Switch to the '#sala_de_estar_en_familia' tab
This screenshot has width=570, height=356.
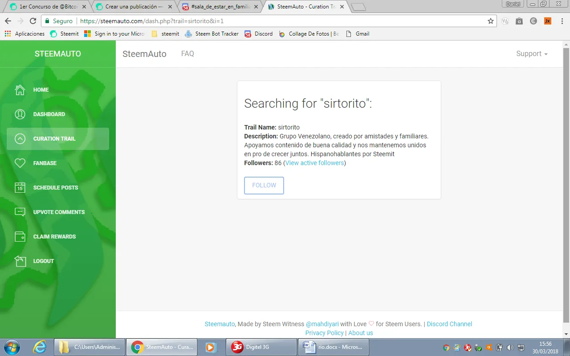click(x=220, y=7)
